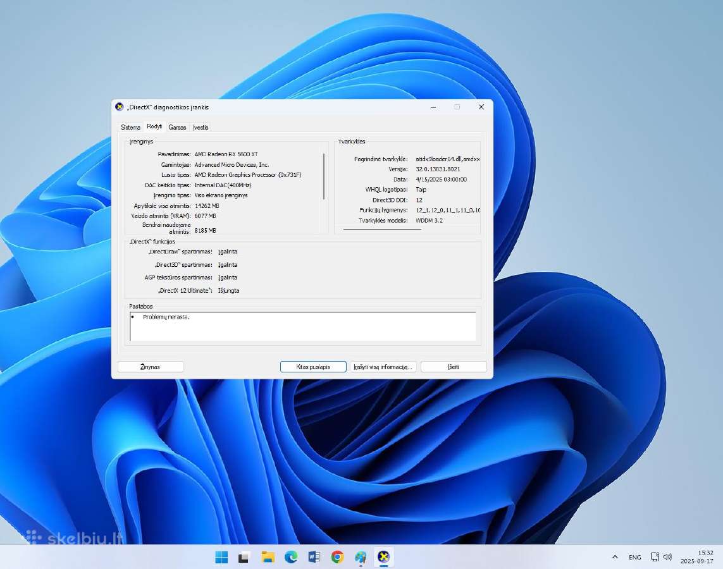Image resolution: width=723 pixels, height=569 pixels.
Task: Click the DirectX diagnostic taskbar icon
Action: tap(383, 557)
